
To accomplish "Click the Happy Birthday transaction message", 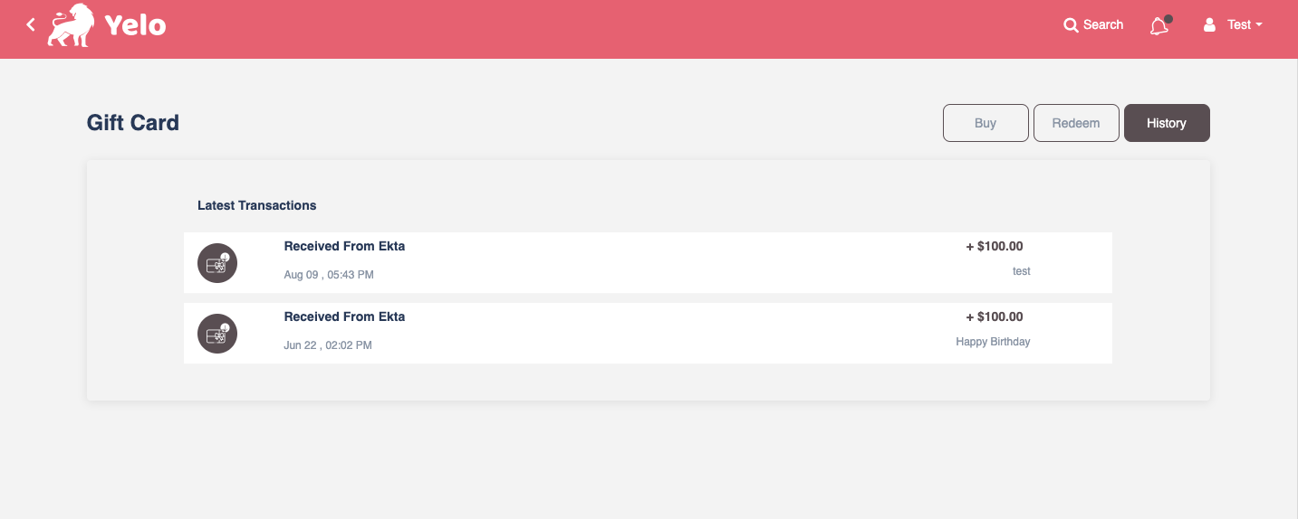I will click(x=993, y=342).
